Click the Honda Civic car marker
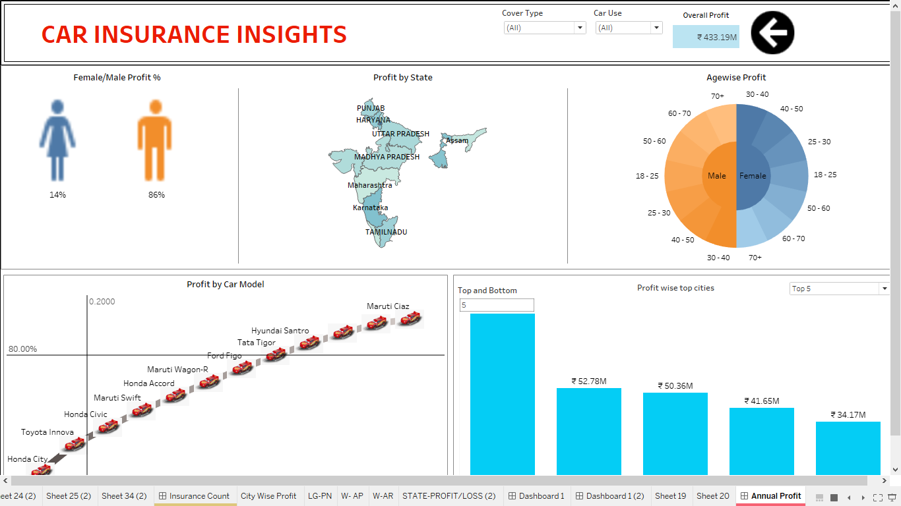Image resolution: width=901 pixels, height=506 pixels. 108,427
